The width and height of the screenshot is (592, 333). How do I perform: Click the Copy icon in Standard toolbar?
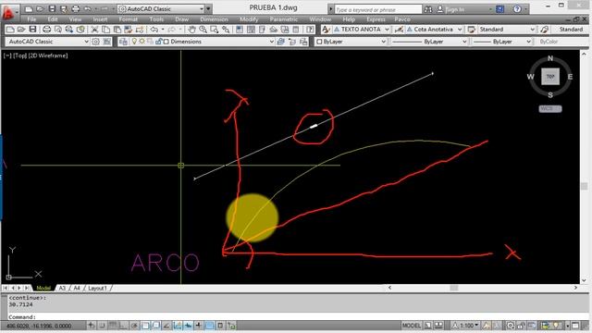pos(106,29)
